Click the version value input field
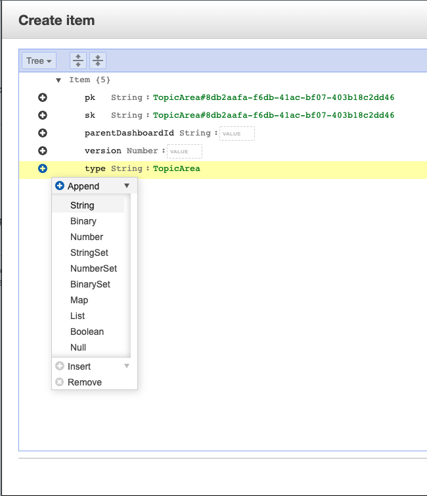 pos(185,151)
